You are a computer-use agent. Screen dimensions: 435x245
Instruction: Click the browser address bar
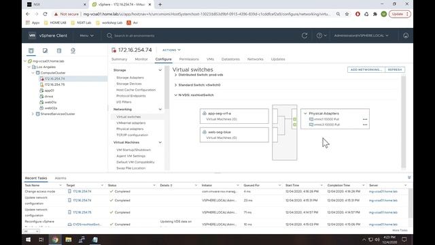pos(207,14)
